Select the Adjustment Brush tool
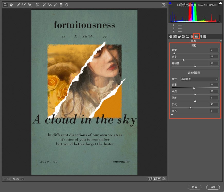The width and height of the screenshot is (224, 192). (x=55, y=5)
